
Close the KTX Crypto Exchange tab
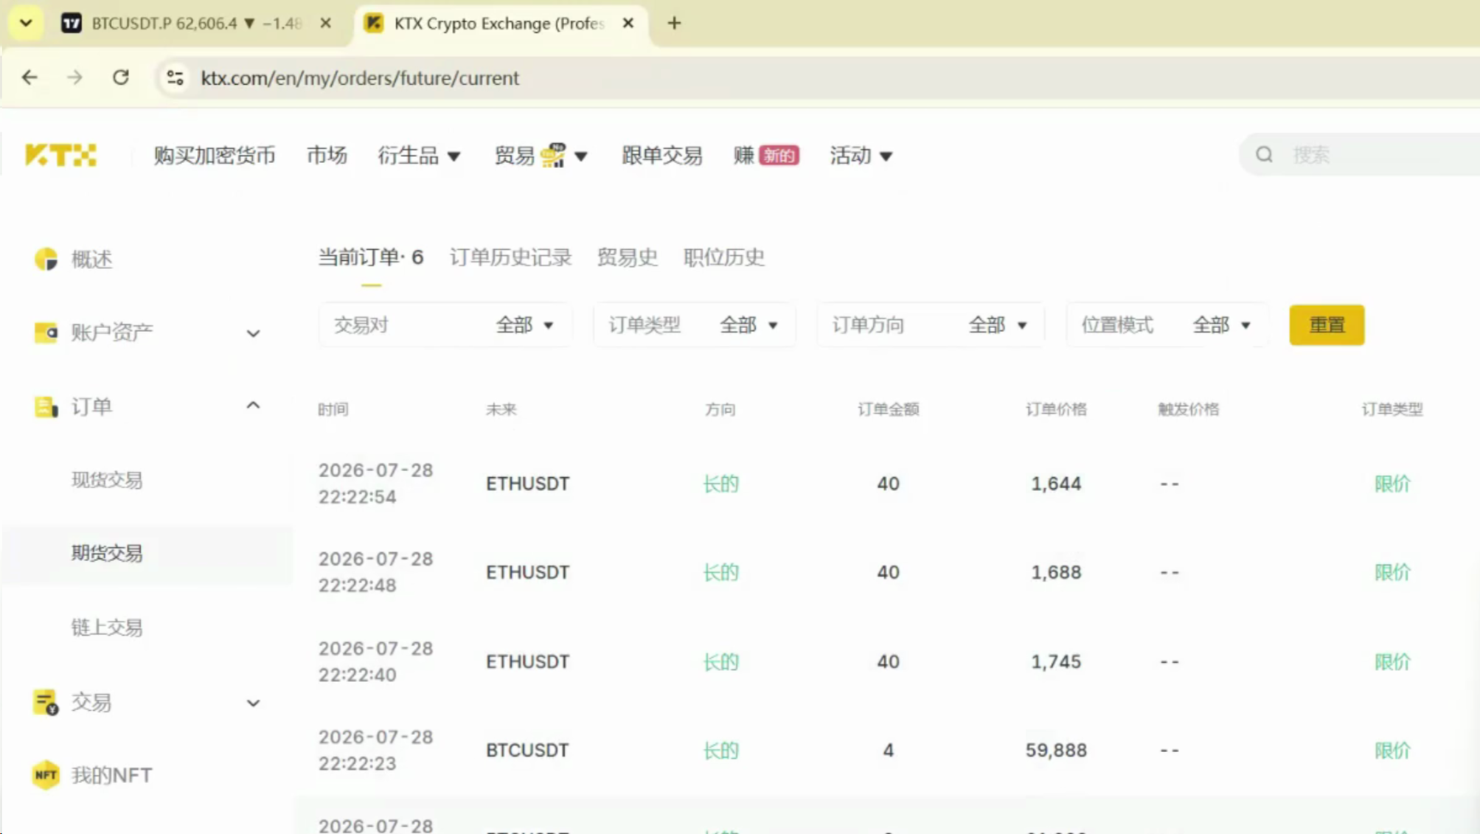pos(628,23)
